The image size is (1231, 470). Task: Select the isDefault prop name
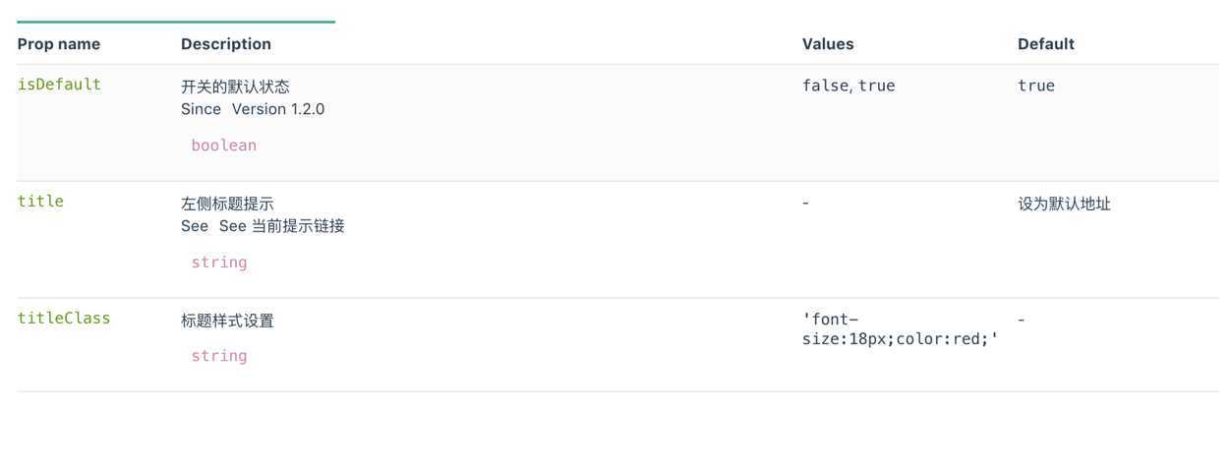(x=59, y=85)
